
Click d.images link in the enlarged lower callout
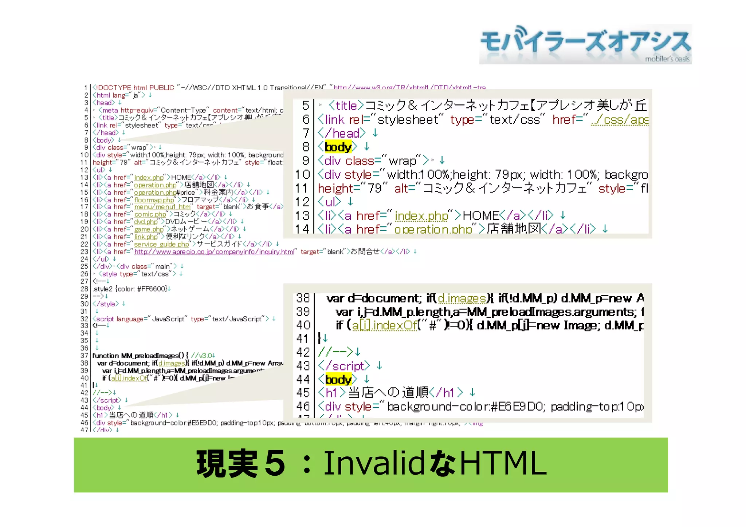(x=462, y=298)
